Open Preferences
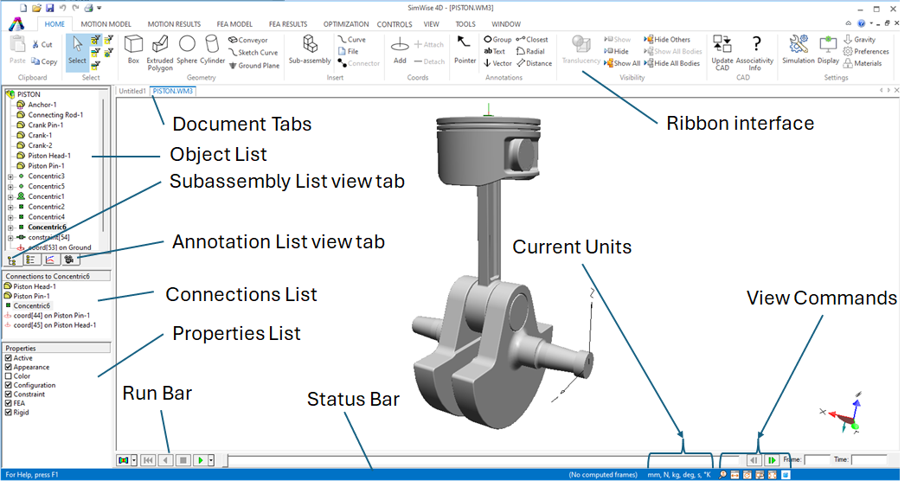 click(866, 52)
